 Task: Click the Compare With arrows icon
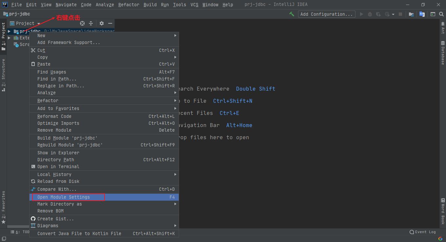point(33,189)
